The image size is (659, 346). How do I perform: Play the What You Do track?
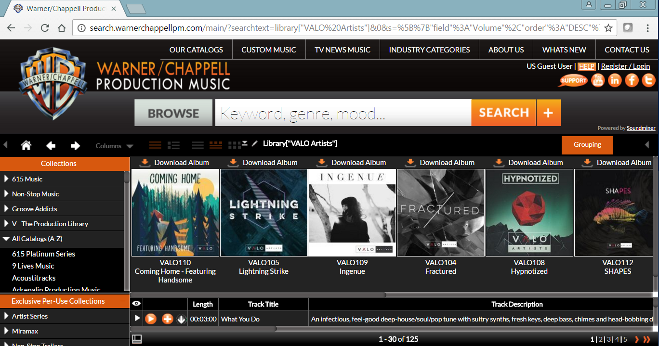[151, 319]
